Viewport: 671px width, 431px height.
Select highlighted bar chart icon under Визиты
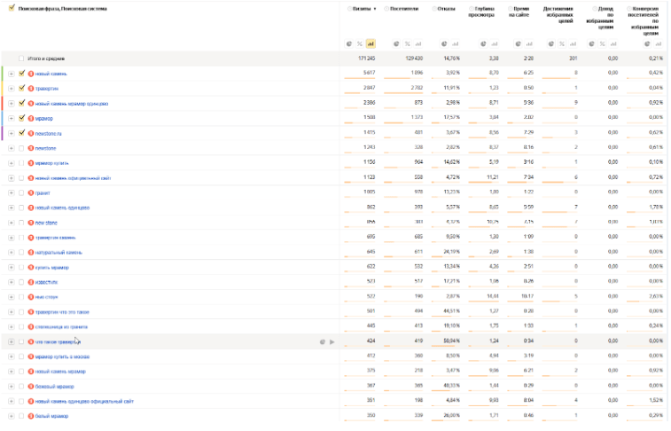point(371,43)
